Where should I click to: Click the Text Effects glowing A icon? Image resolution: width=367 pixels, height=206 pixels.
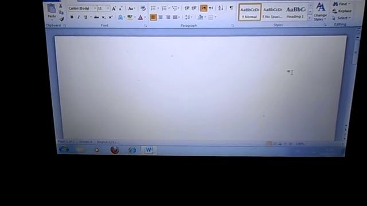tap(120, 17)
